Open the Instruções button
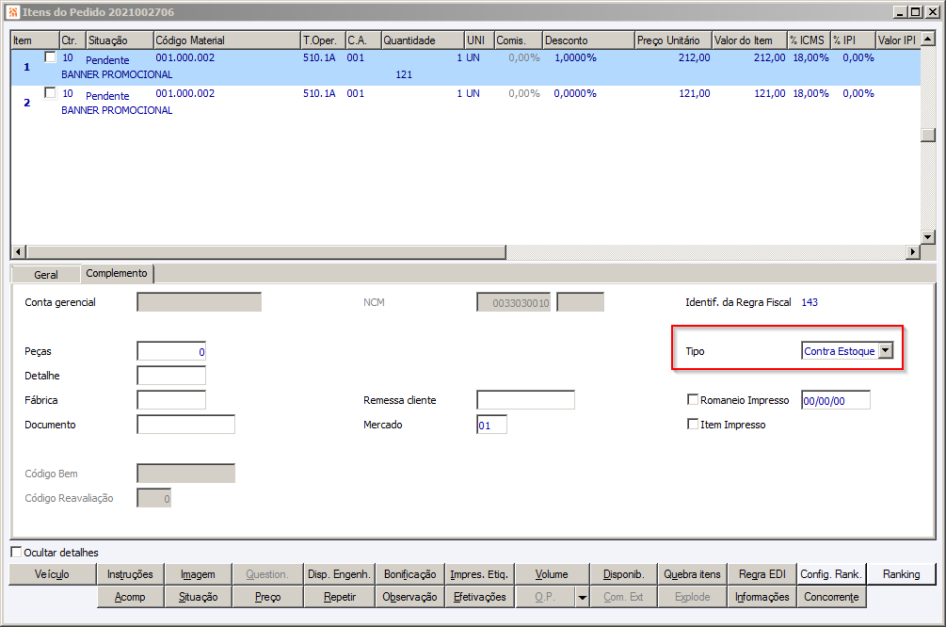The image size is (946, 627). (x=130, y=574)
